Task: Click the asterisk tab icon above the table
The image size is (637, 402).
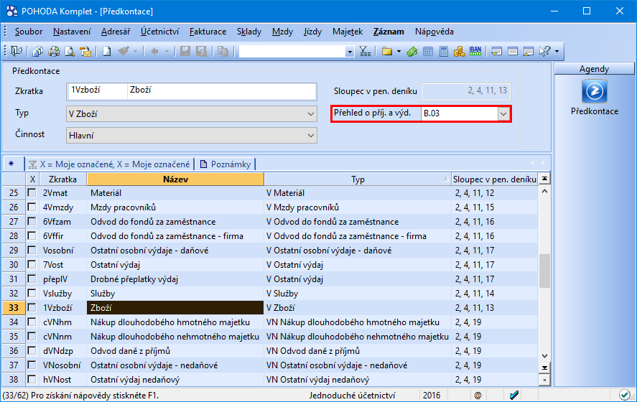Action: tap(11, 164)
